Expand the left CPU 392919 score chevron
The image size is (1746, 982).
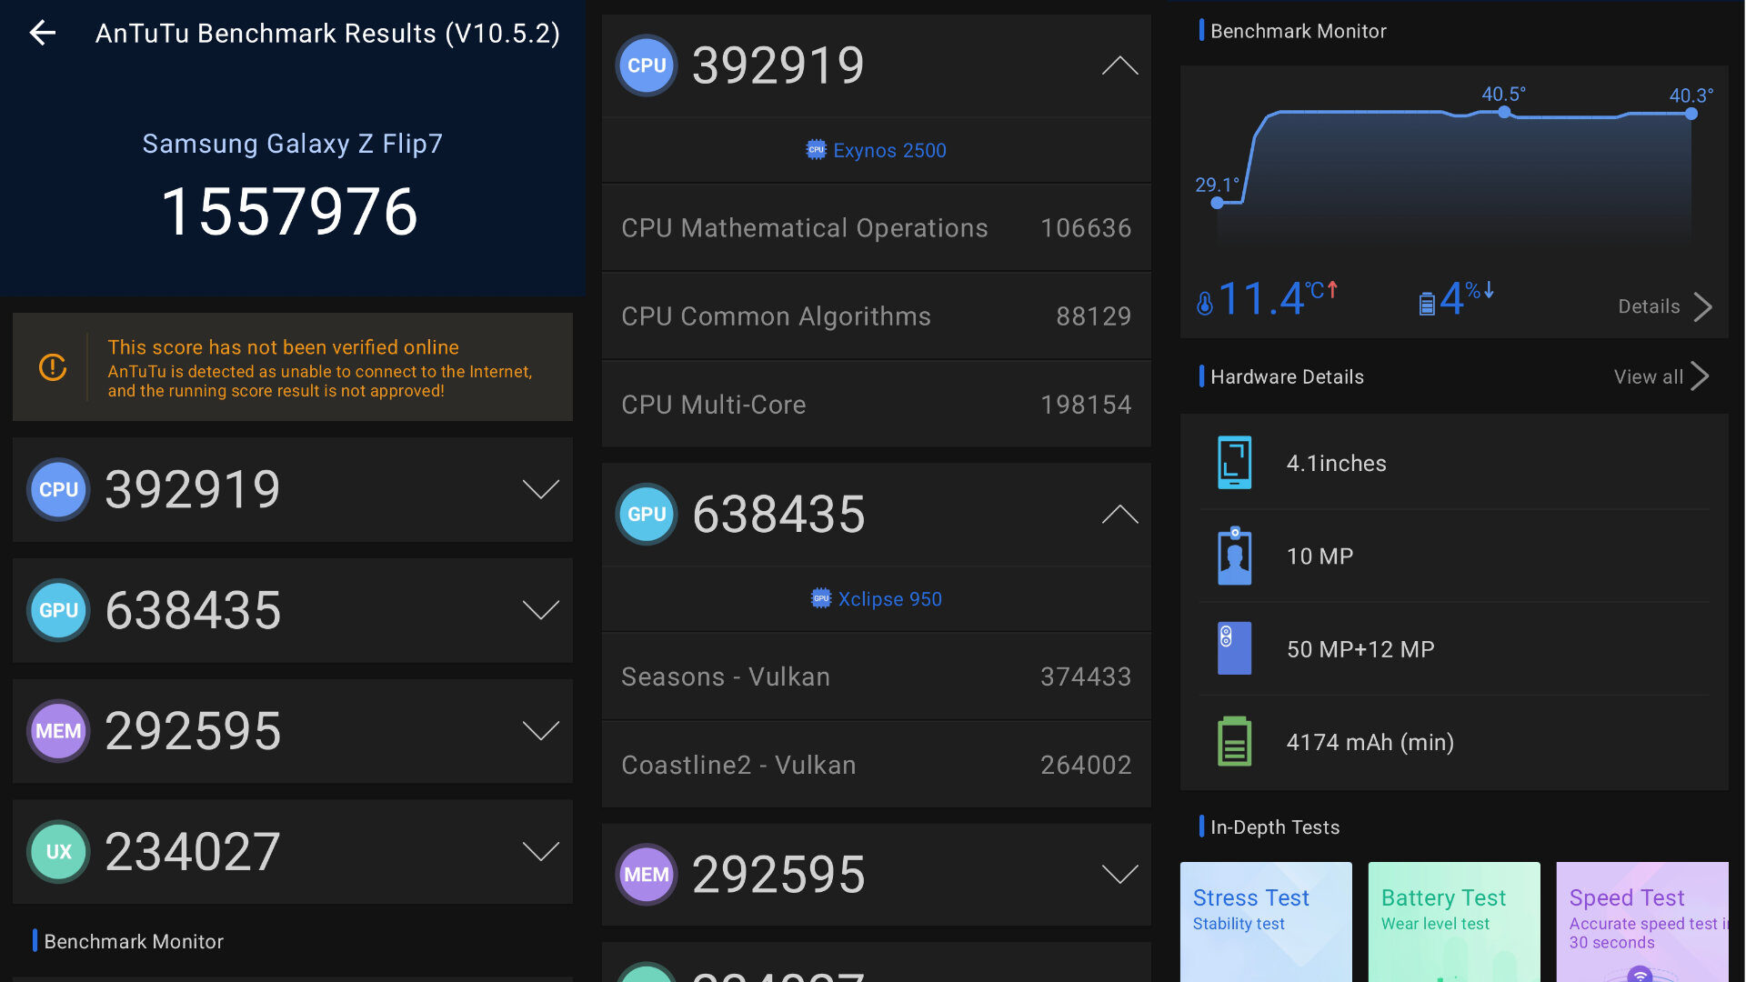coord(541,489)
